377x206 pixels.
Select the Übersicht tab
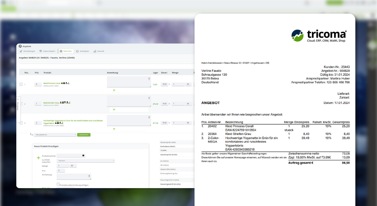tap(65, 51)
